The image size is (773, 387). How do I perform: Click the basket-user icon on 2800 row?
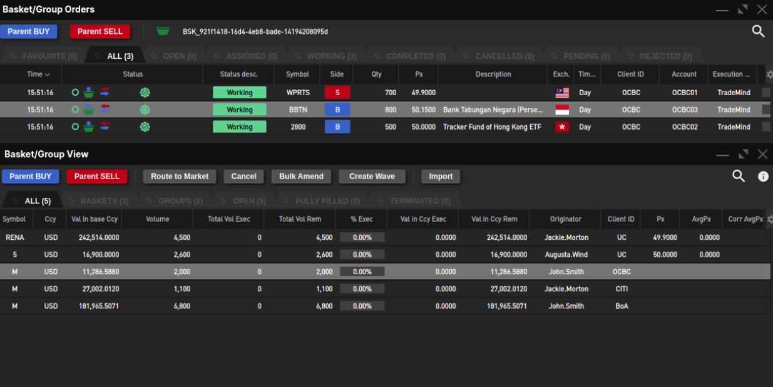coord(89,127)
